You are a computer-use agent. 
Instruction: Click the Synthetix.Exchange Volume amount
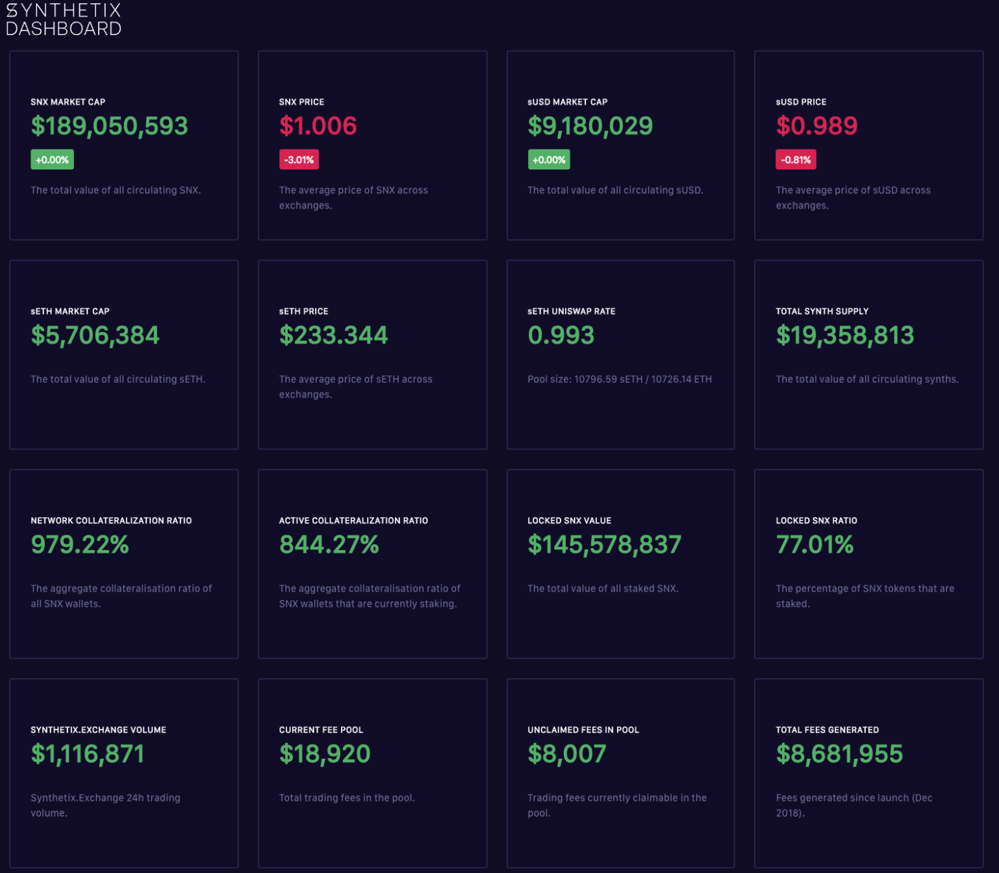(x=87, y=753)
